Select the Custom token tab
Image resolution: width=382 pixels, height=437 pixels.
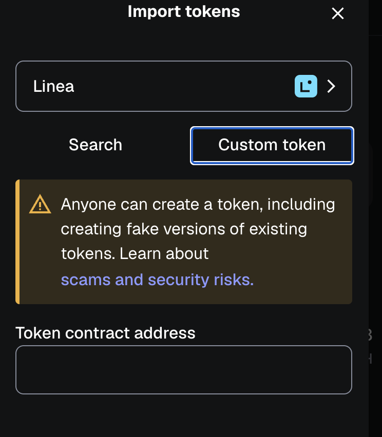272,145
